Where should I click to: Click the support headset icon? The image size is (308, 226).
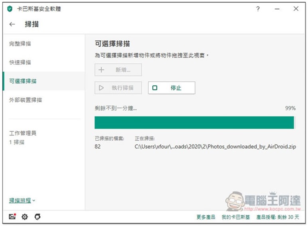click(x=37, y=217)
